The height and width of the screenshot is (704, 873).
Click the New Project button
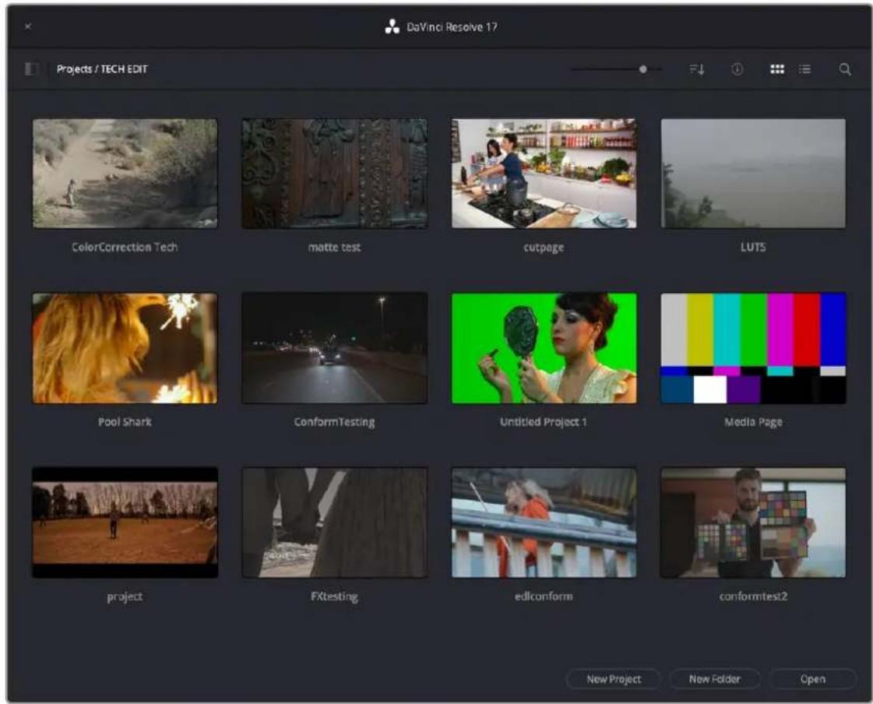(x=614, y=679)
